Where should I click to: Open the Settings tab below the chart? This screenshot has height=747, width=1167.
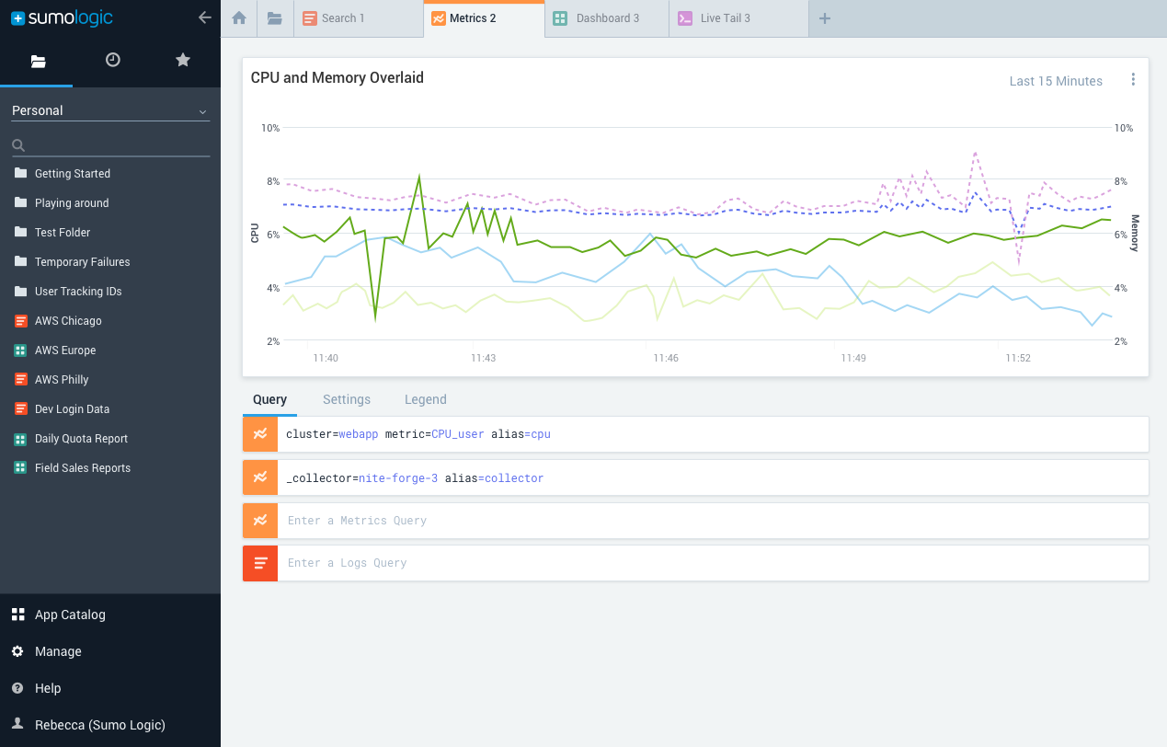(x=347, y=399)
